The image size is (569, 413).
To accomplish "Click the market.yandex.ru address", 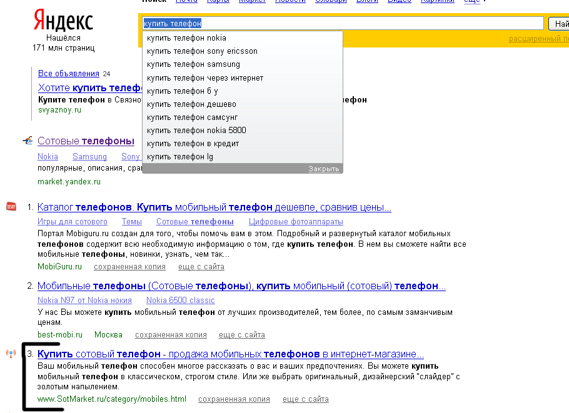I will 69,181.
